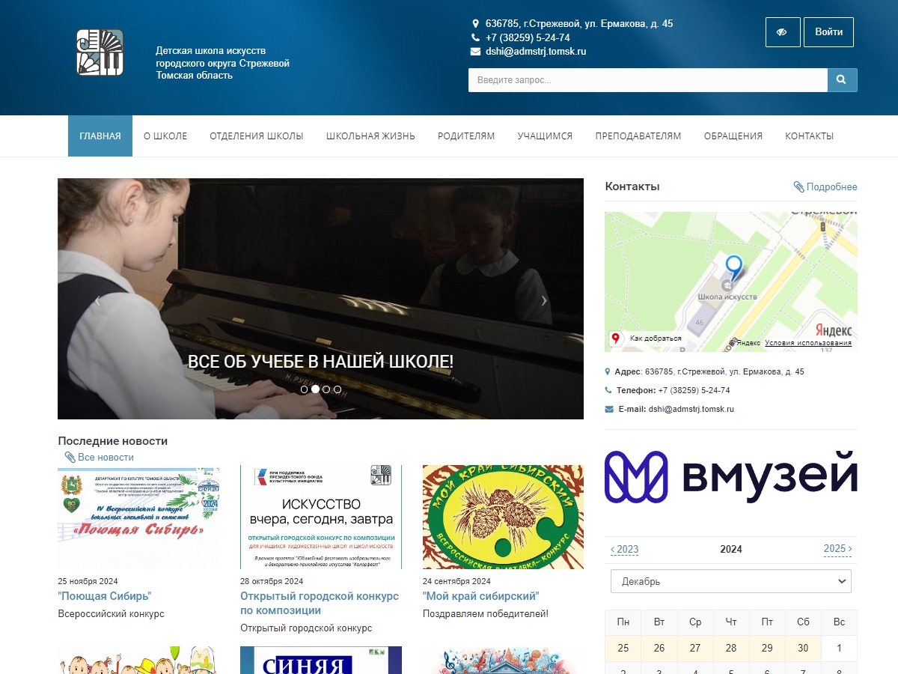The height and width of the screenshot is (674, 898).
Task: Go to next slide with right arrow
Action: pyautogui.click(x=544, y=300)
